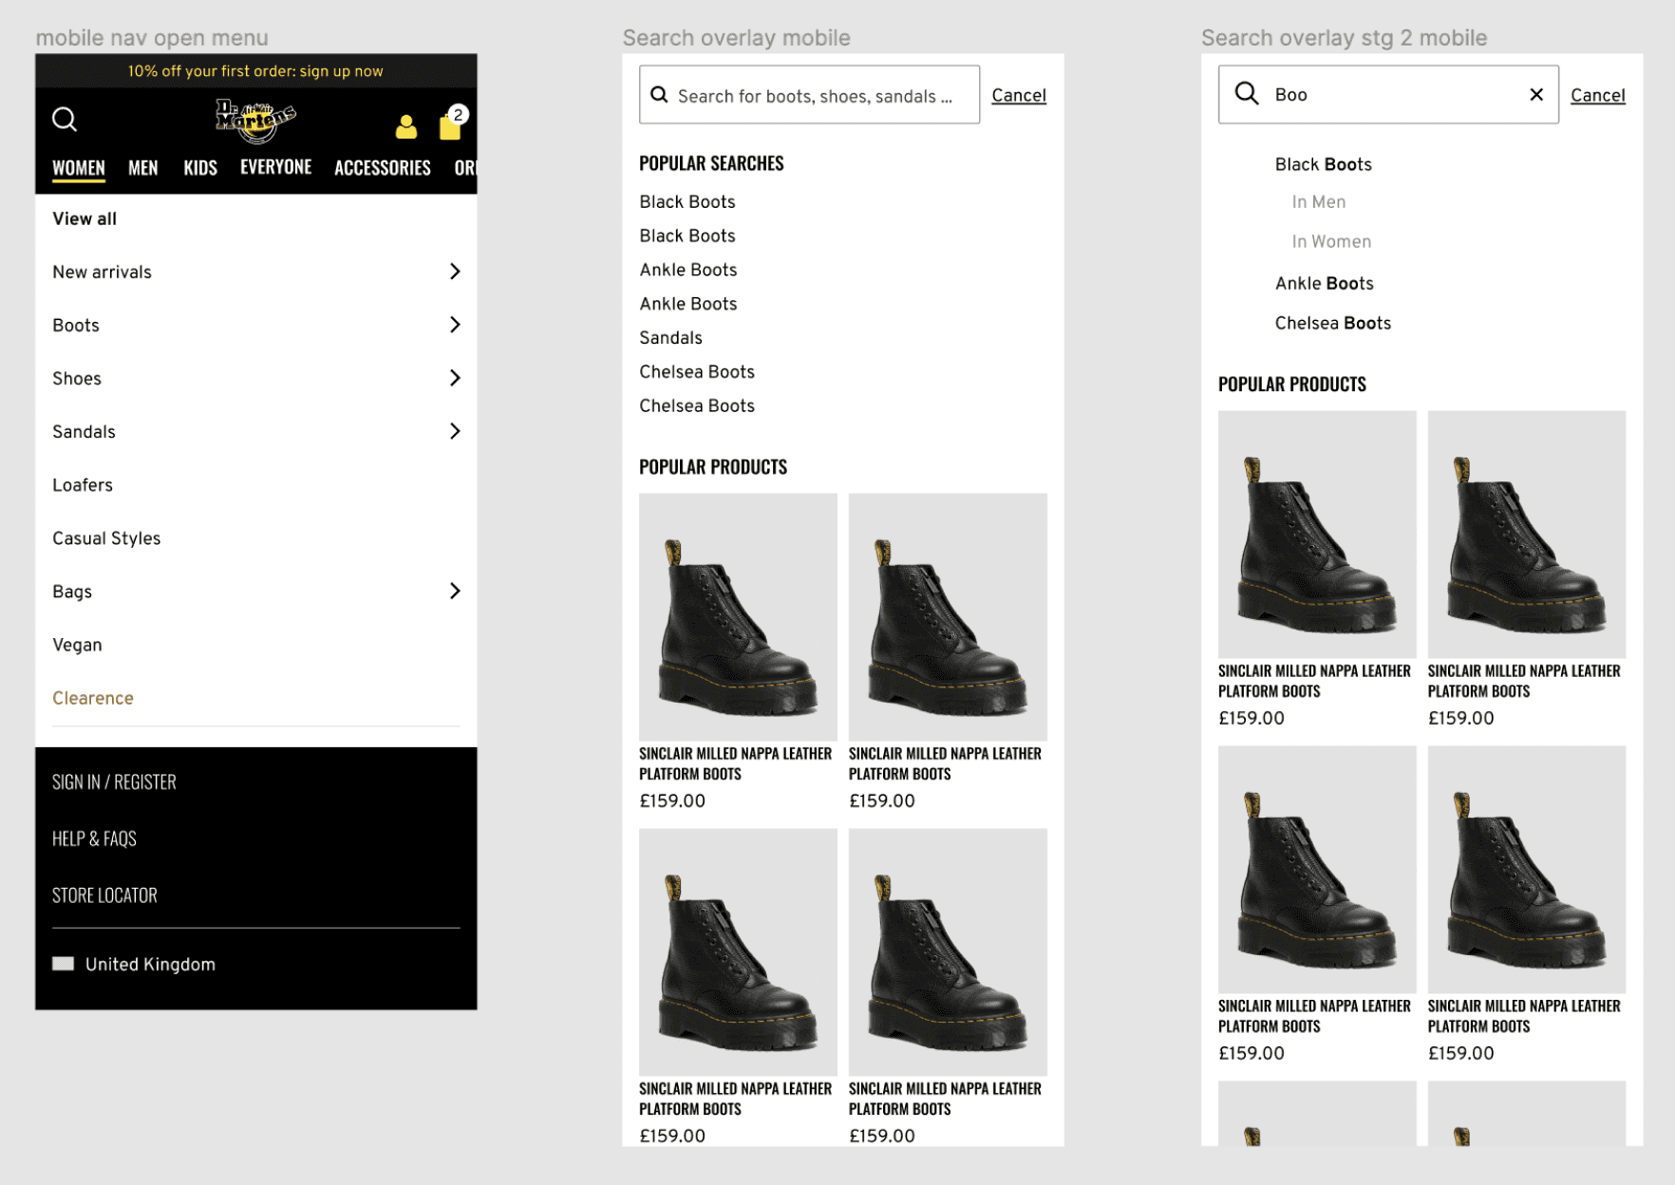Click the magnifier icon in the 'Search for boots' field
Viewport: 1675px width, 1185px height.
tap(659, 95)
